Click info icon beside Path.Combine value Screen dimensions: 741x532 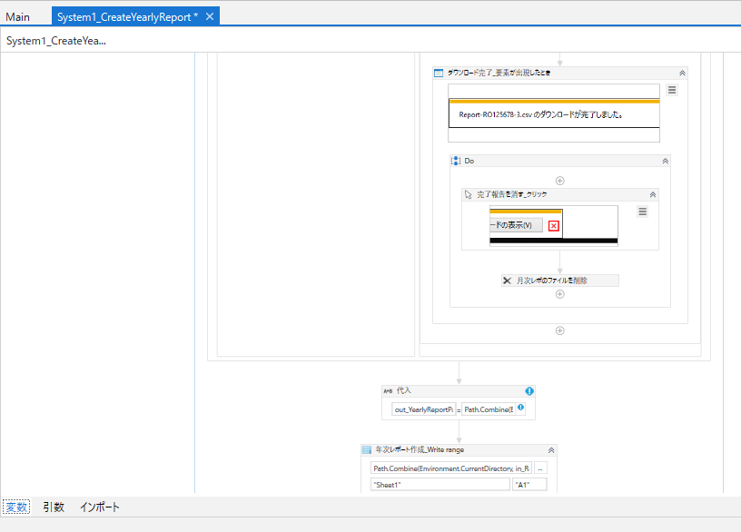[x=520, y=408]
